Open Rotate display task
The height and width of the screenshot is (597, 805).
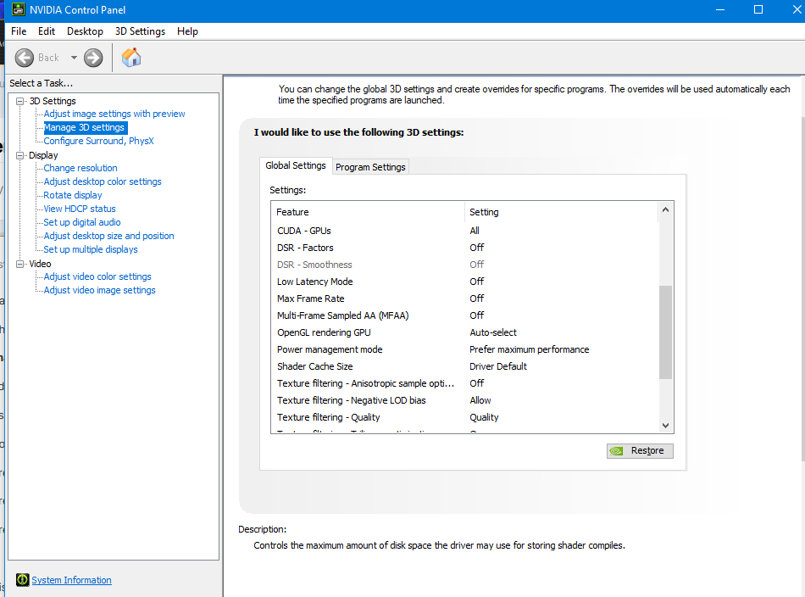tap(72, 195)
